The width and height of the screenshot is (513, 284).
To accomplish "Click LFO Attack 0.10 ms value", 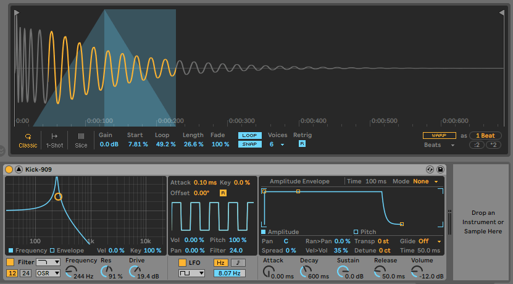I will 205,183.
